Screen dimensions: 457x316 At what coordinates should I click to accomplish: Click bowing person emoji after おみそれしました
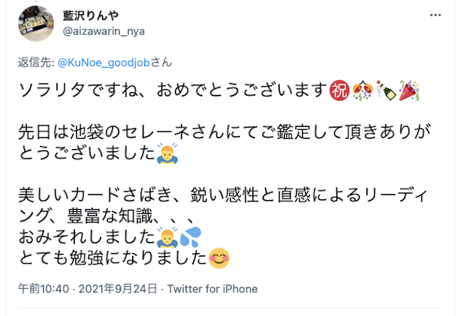click(x=167, y=237)
